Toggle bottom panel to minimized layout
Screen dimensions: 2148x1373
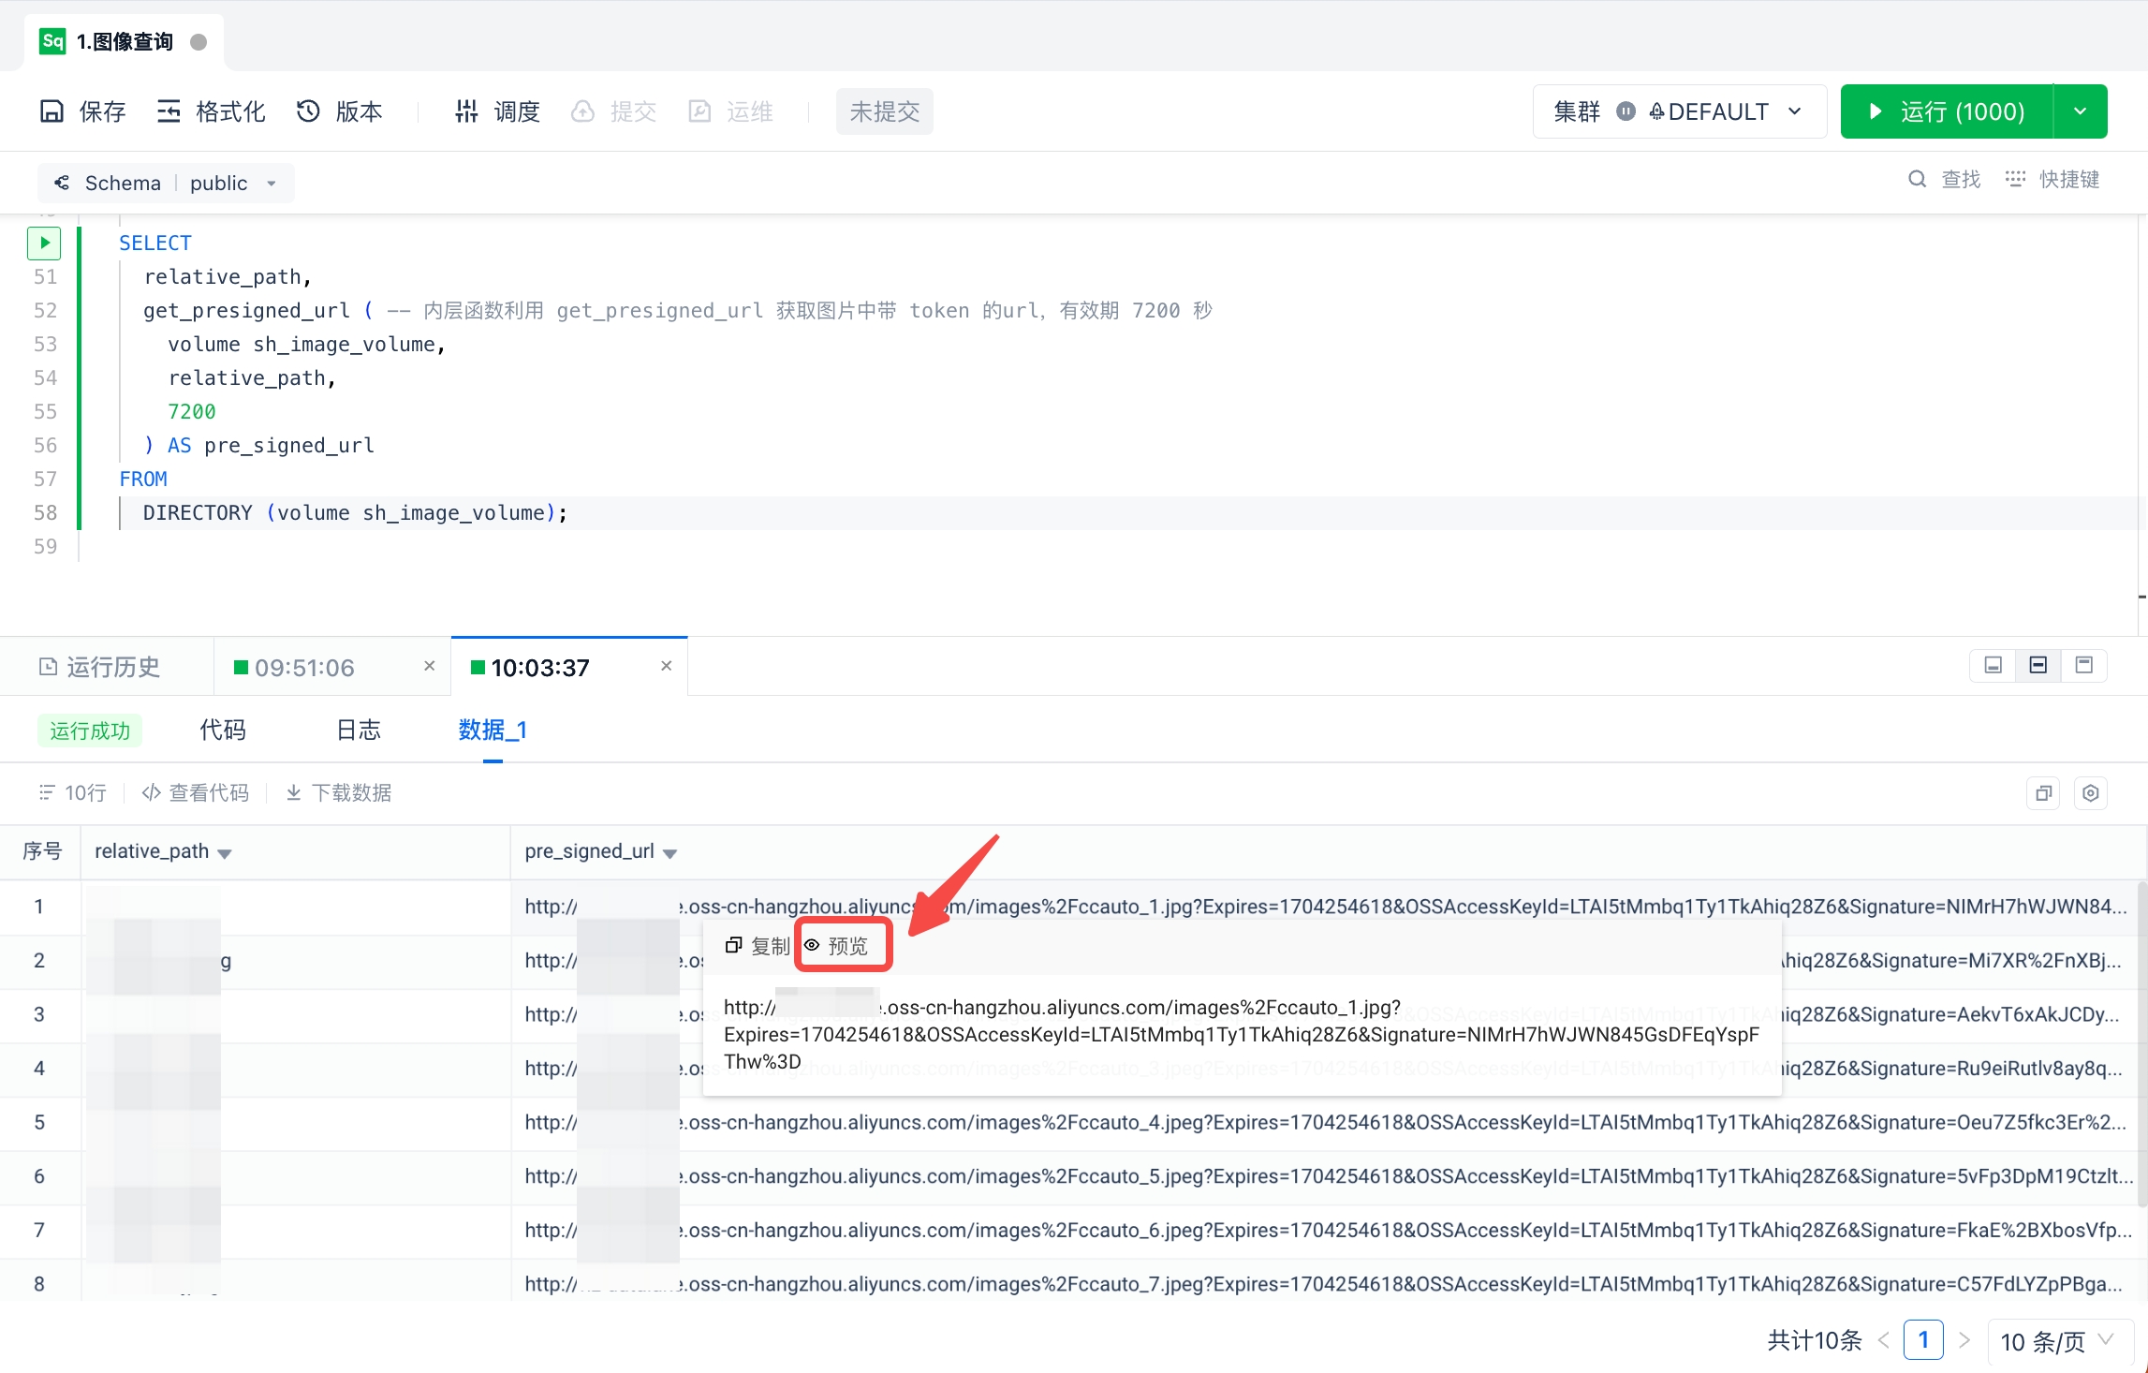tap(1993, 665)
